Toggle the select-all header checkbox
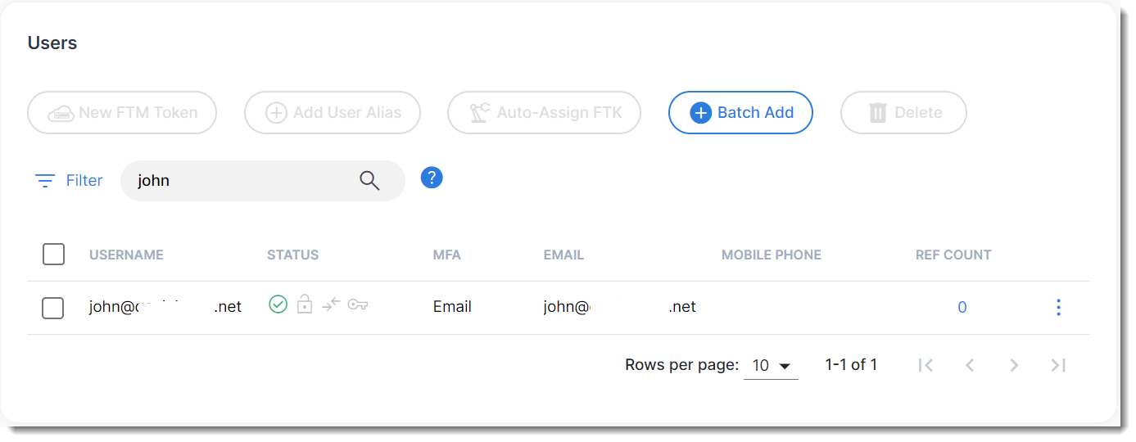This screenshot has width=1136, height=442. 53,255
